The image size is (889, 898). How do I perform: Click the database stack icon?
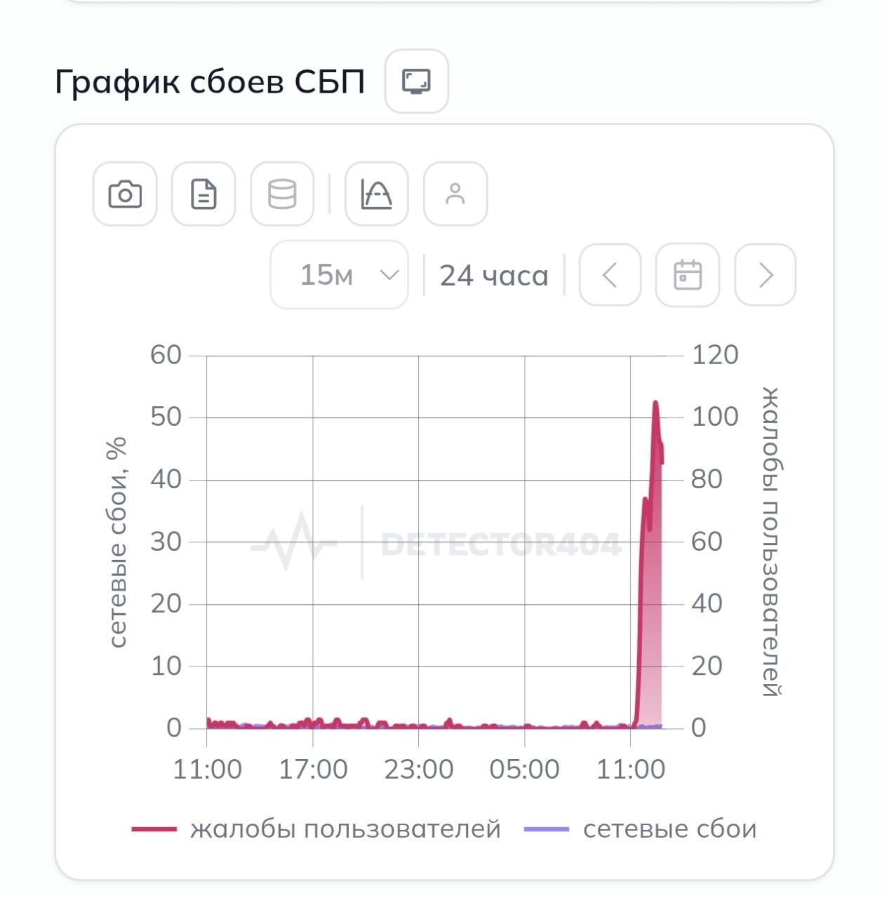tap(282, 194)
